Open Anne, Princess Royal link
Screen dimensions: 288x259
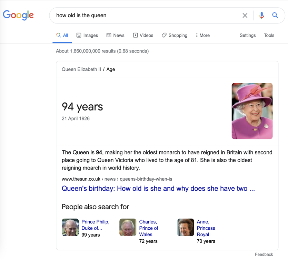[x=206, y=228]
